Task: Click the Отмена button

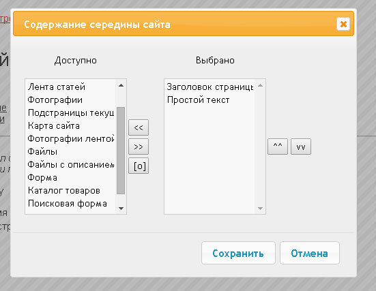Action: pos(310,253)
